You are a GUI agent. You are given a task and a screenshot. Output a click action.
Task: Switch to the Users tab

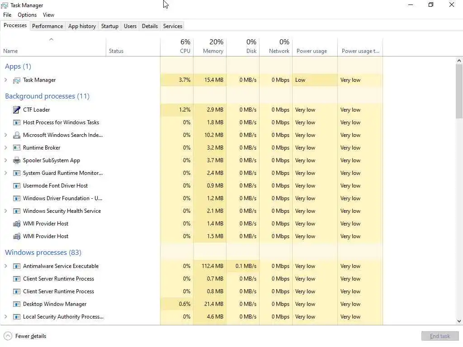[130, 26]
